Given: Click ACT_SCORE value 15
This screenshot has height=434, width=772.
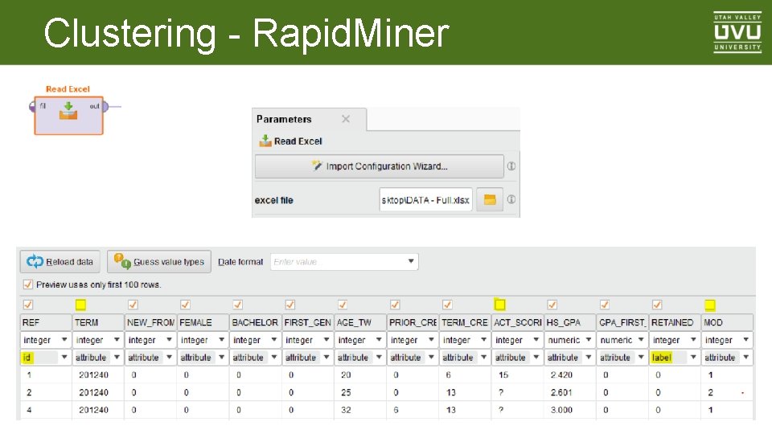Looking at the screenshot, I should 503,375.
